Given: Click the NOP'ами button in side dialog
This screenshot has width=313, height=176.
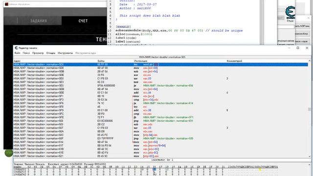Looking at the screenshot, I should tap(302, 26).
